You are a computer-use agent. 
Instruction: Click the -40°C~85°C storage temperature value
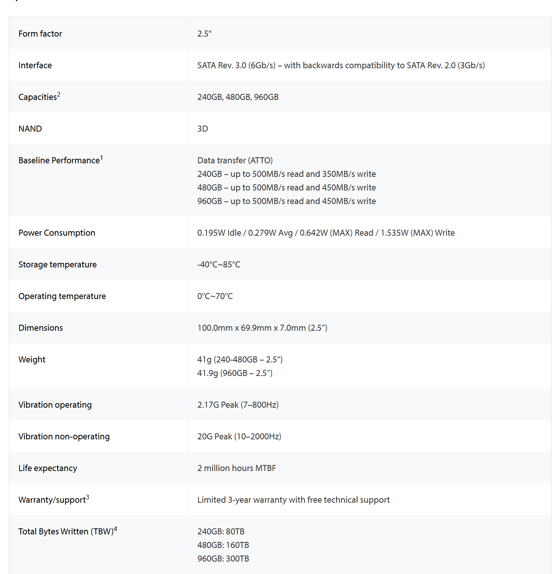point(219,264)
